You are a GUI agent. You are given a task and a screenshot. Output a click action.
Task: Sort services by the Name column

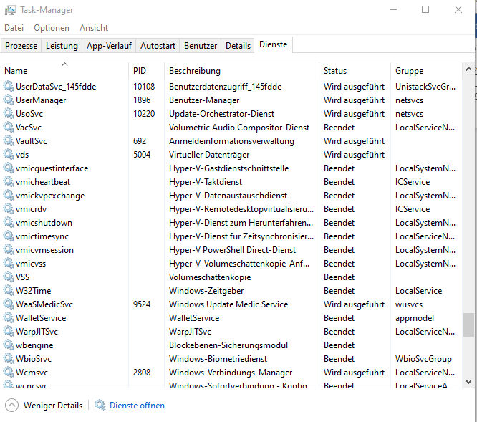[x=16, y=71]
